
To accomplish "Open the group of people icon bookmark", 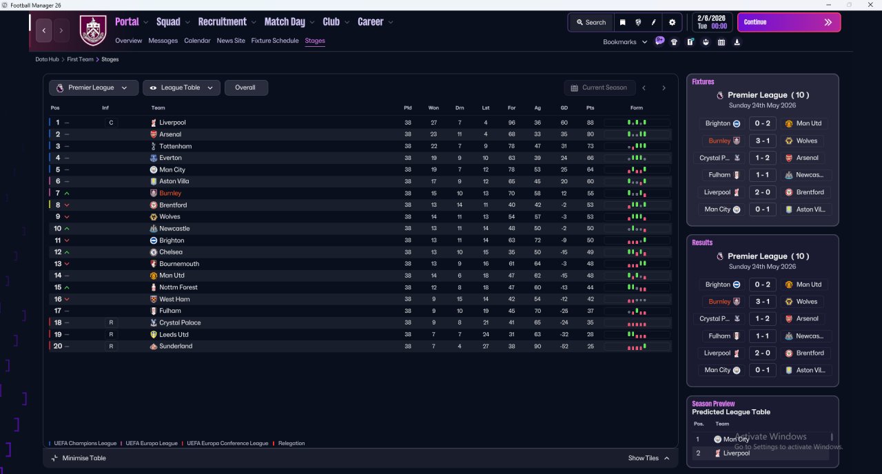I will [706, 42].
